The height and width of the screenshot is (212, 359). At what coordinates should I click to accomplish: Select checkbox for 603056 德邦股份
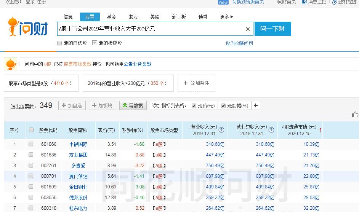coord(31,197)
